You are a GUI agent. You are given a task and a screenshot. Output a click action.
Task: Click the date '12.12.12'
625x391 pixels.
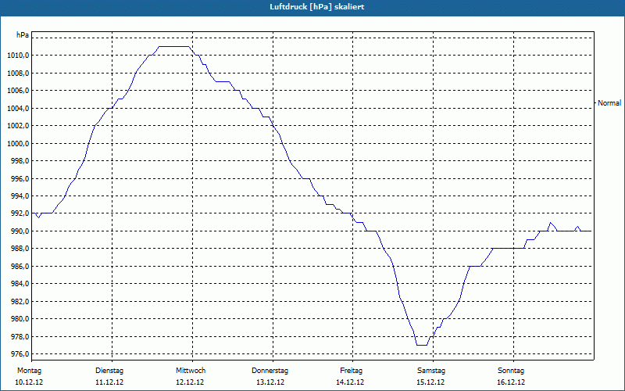point(190,382)
